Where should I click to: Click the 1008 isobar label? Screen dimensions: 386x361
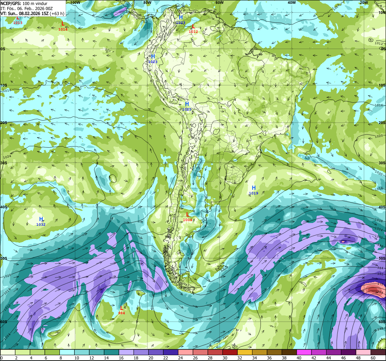pyautogui.click(x=379, y=220)
